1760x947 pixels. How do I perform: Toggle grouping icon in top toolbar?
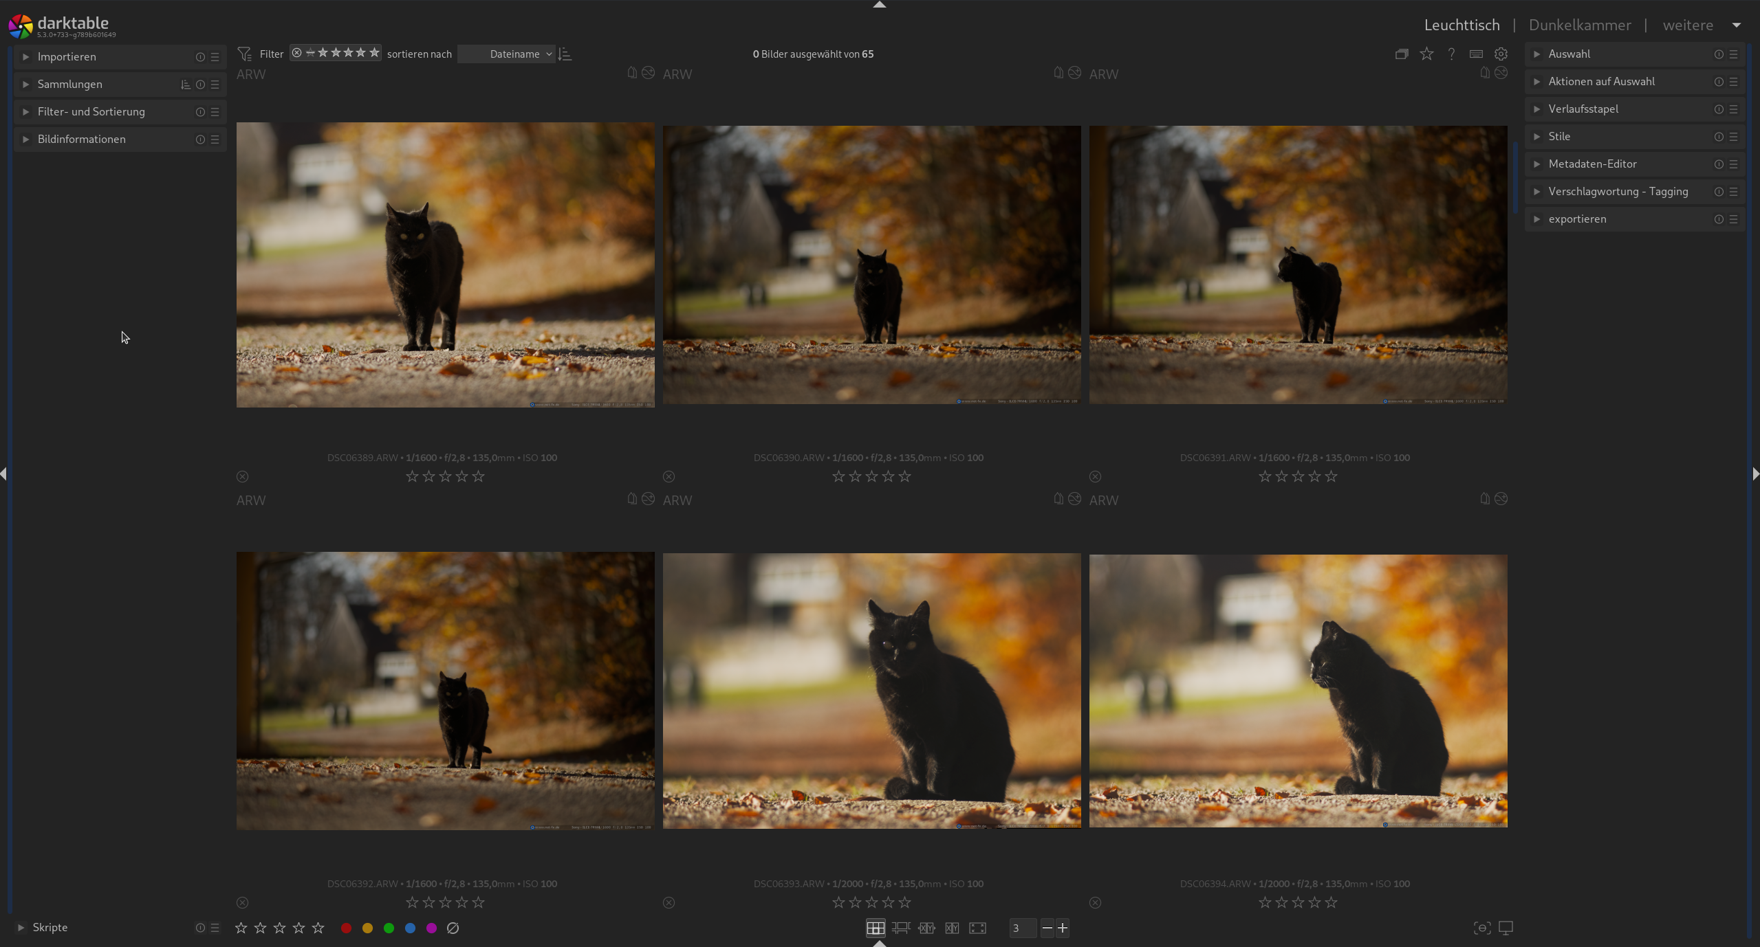(1401, 54)
